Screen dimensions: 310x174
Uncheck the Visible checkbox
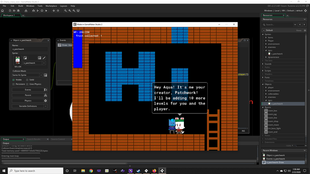(13, 80)
